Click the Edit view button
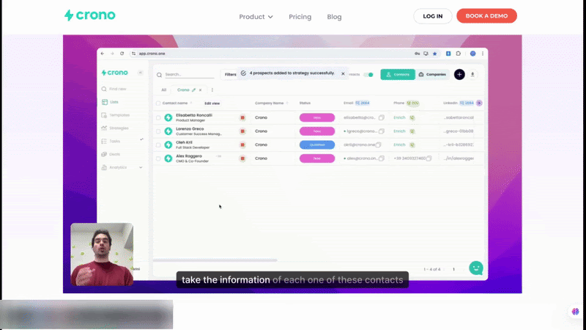586x330 pixels. coord(212,103)
